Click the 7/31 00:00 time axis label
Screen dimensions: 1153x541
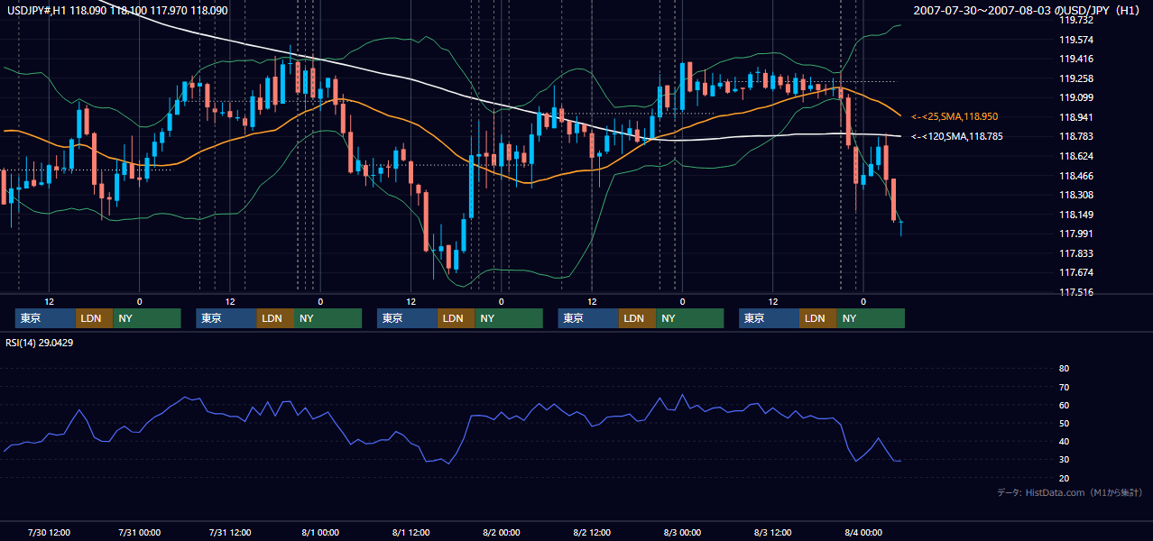coord(140,532)
